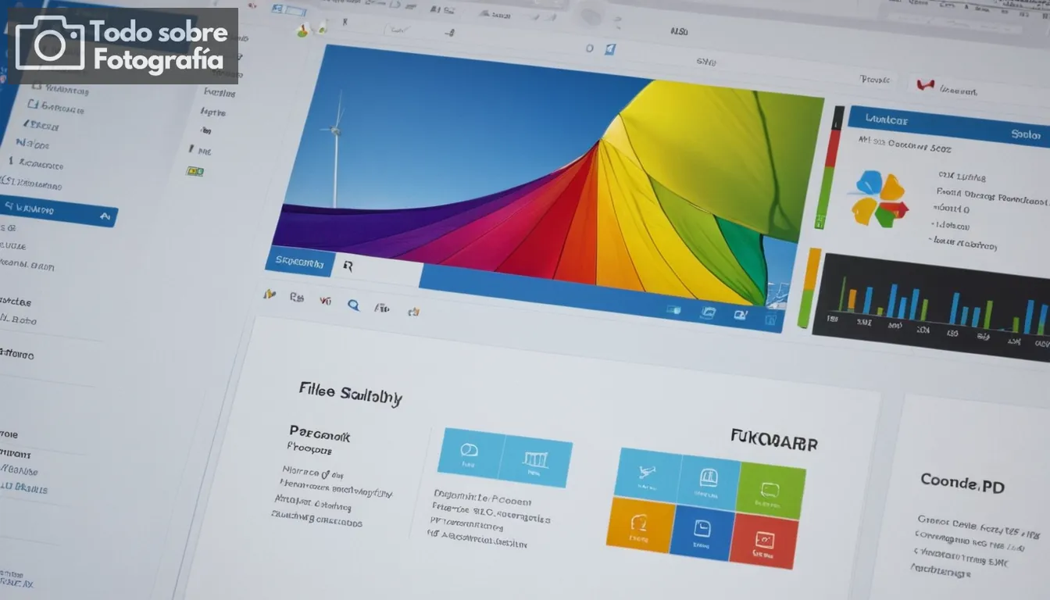Viewport: 1050px width, 600px height.
Task: Select the highlighted blue row in left sidebar
Action: 57,211
